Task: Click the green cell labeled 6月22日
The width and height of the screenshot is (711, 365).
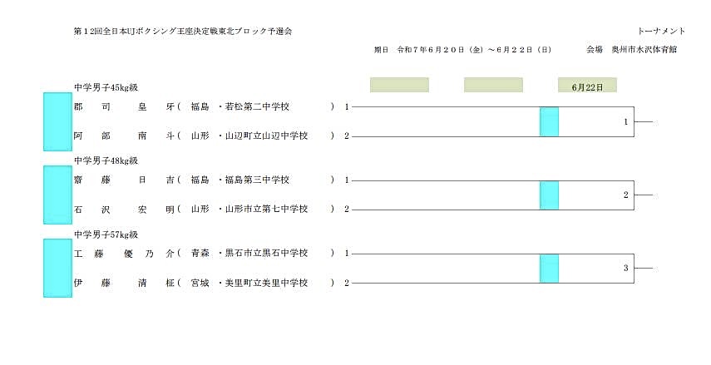Action: point(587,85)
